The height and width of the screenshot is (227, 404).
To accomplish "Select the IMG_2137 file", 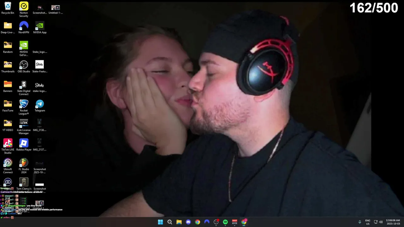I will [39, 145].
